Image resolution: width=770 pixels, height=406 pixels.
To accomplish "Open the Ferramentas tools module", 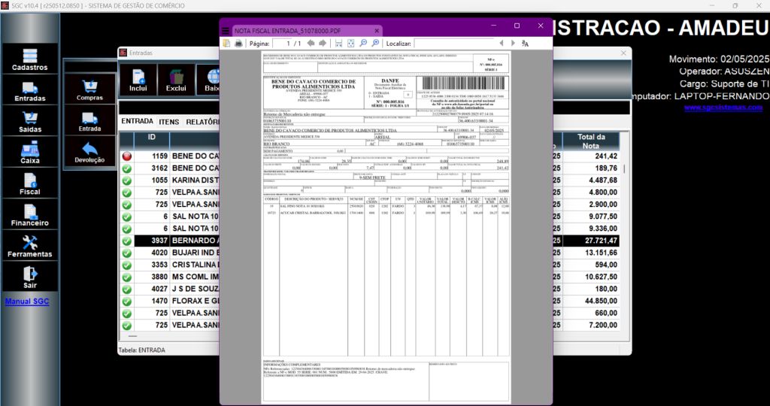I will (30, 246).
